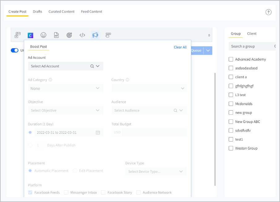Open the Select Ad Account dropdown
This screenshot has height=202, width=280.
(66, 66)
